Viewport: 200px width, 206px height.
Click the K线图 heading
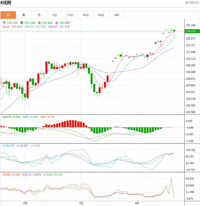6,3
